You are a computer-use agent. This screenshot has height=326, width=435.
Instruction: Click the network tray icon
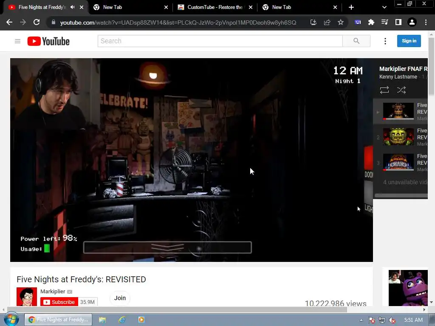382,320
